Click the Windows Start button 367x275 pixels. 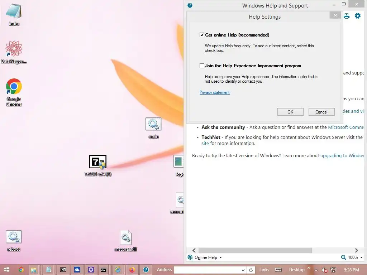6,270
